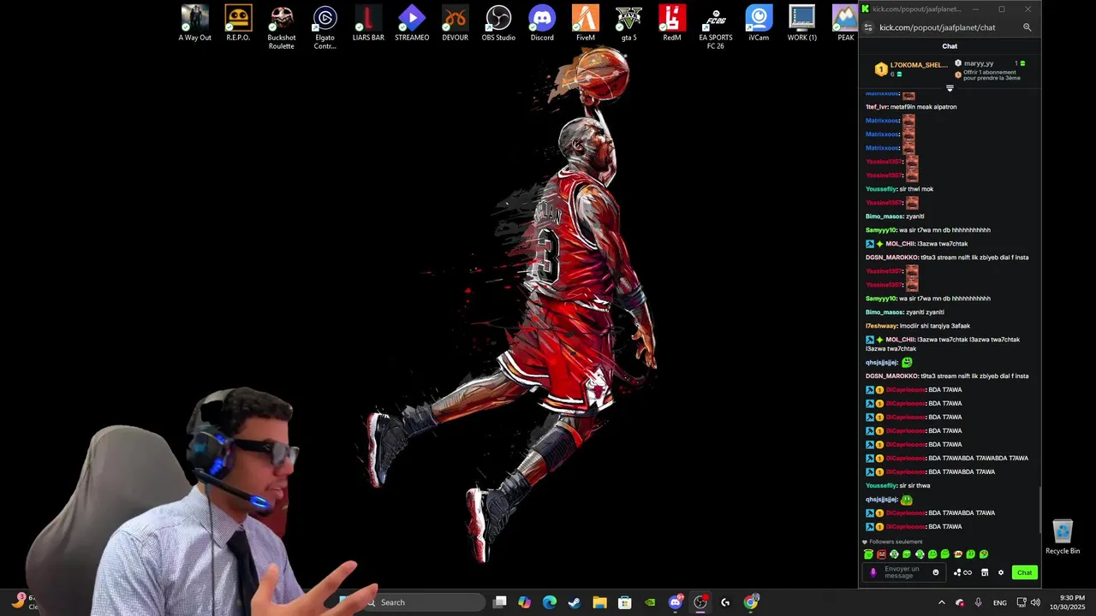
Task: Click the red angry emote in quick emotes
Action: 881,554
